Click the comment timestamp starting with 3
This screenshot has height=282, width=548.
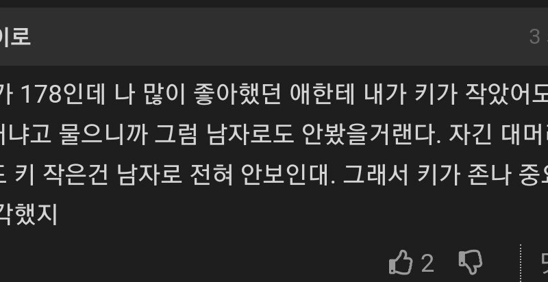coord(538,37)
